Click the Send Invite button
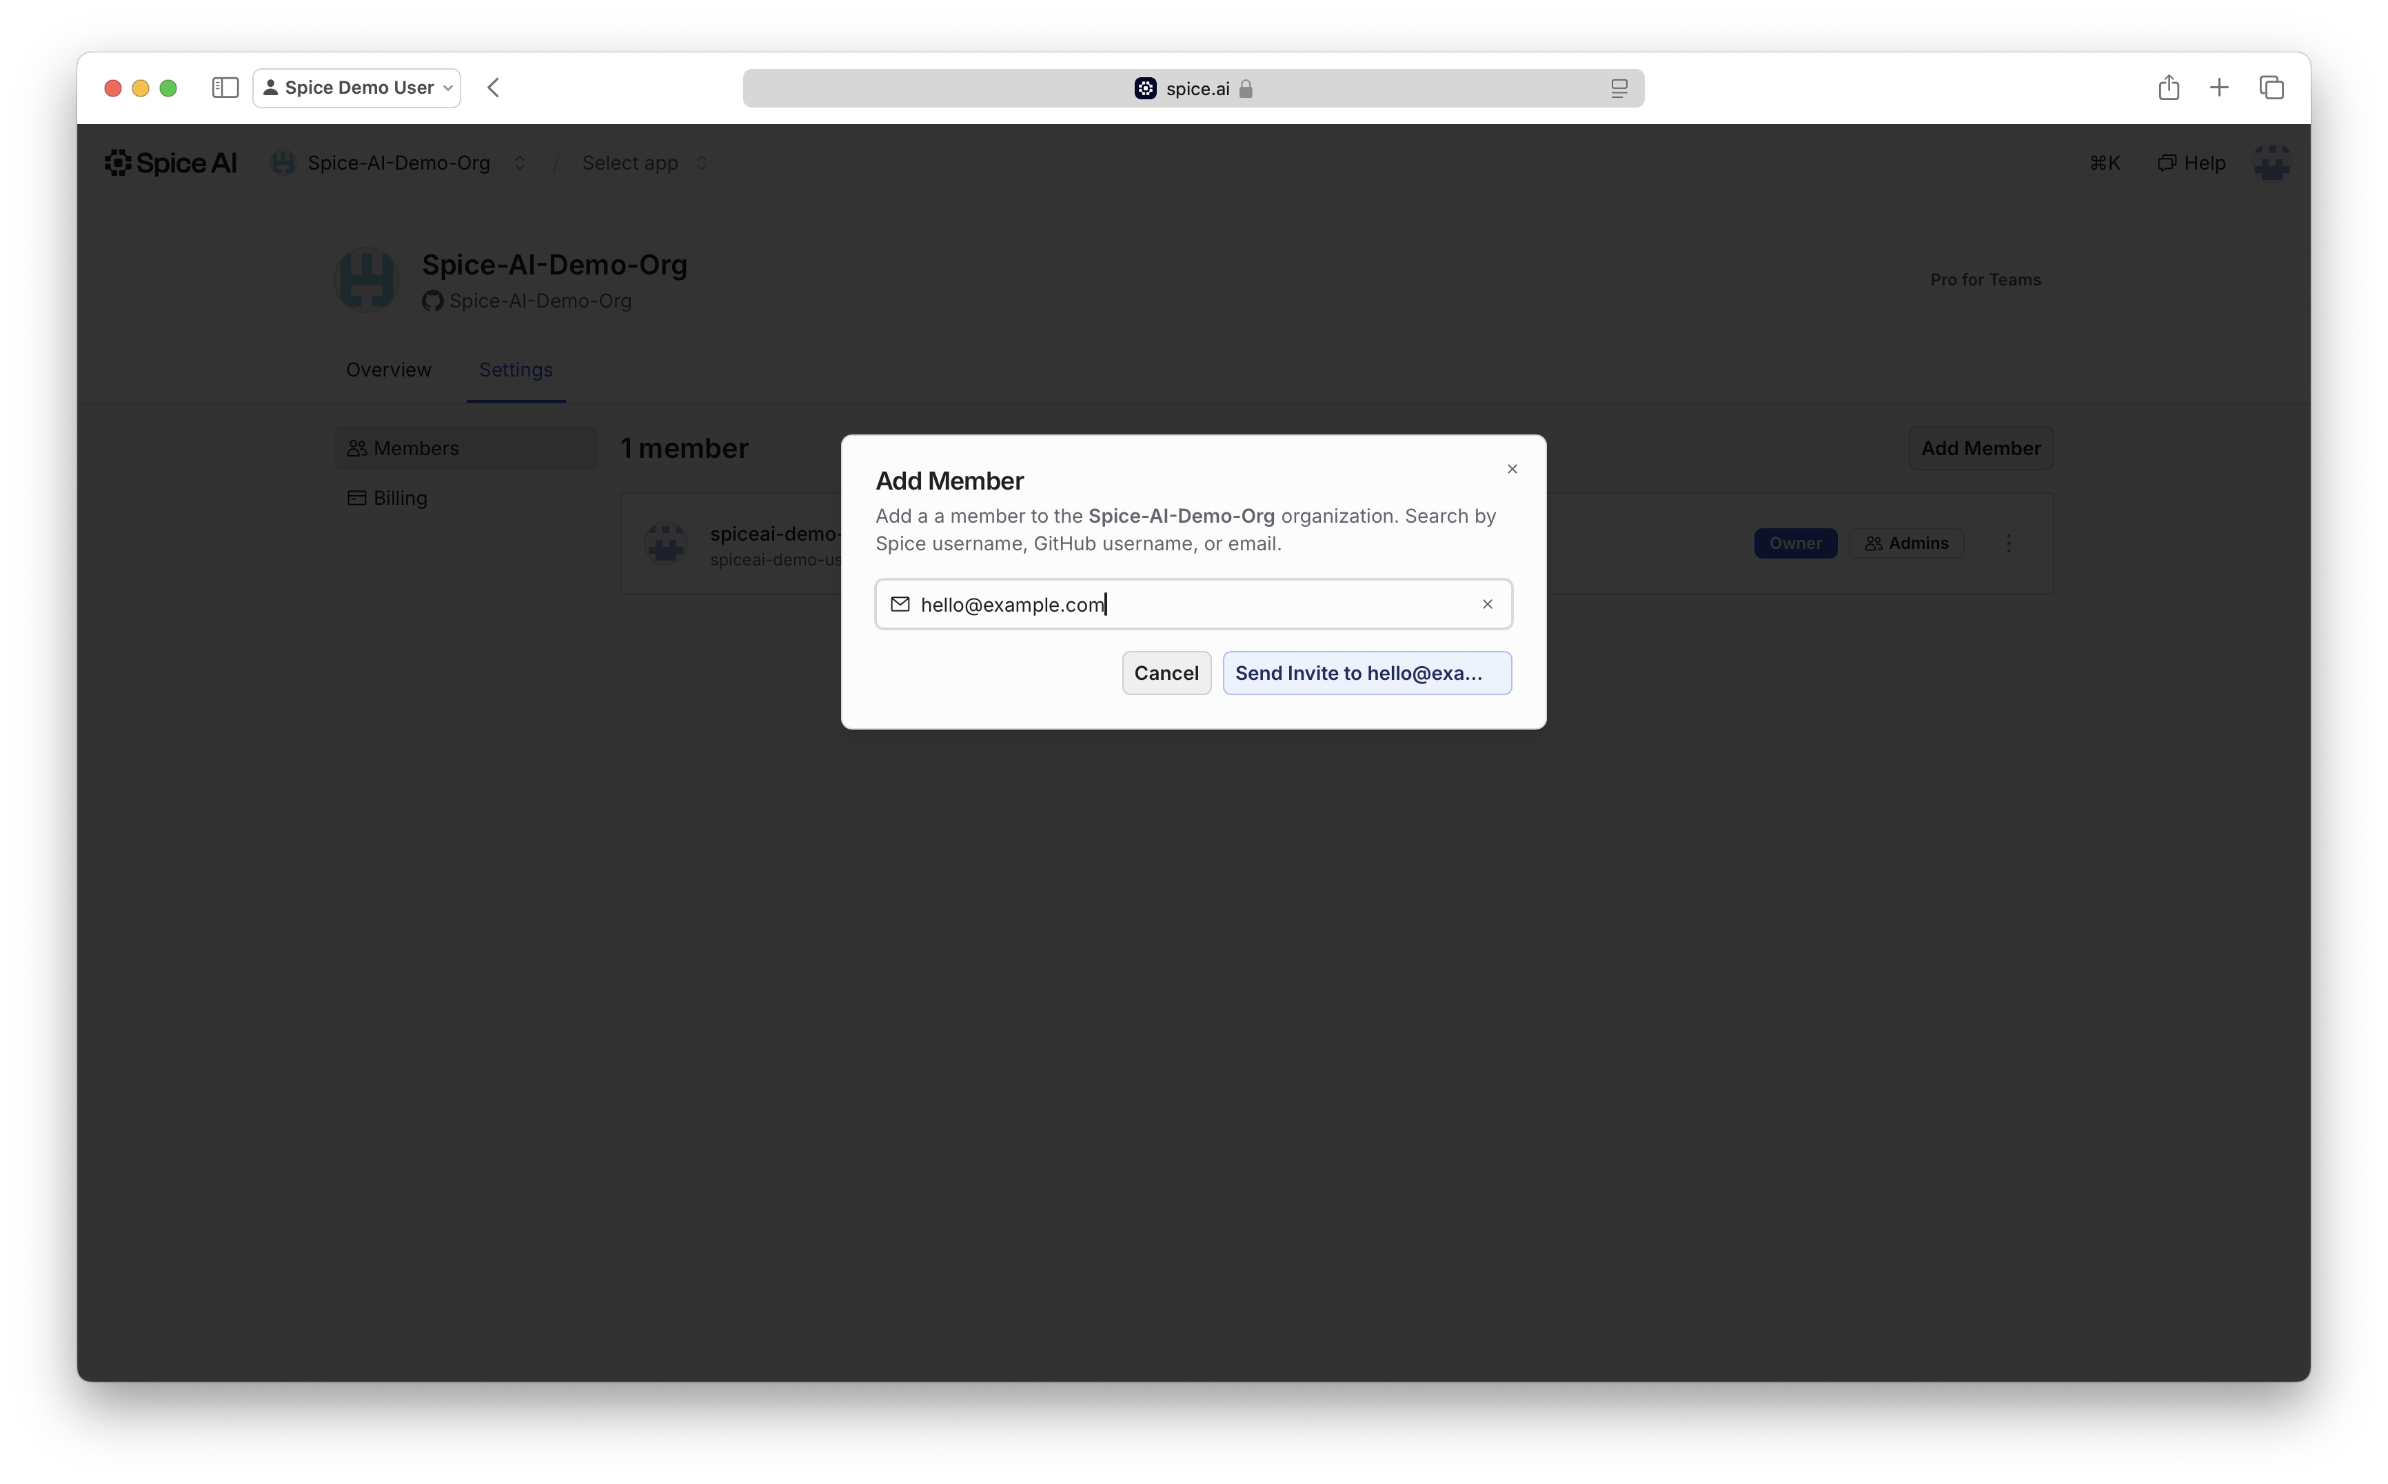Viewport: 2388px width, 1484px height. [x=1366, y=673]
